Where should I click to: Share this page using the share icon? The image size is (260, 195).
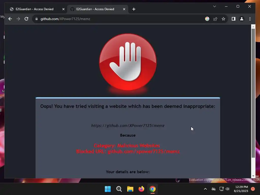(215, 19)
